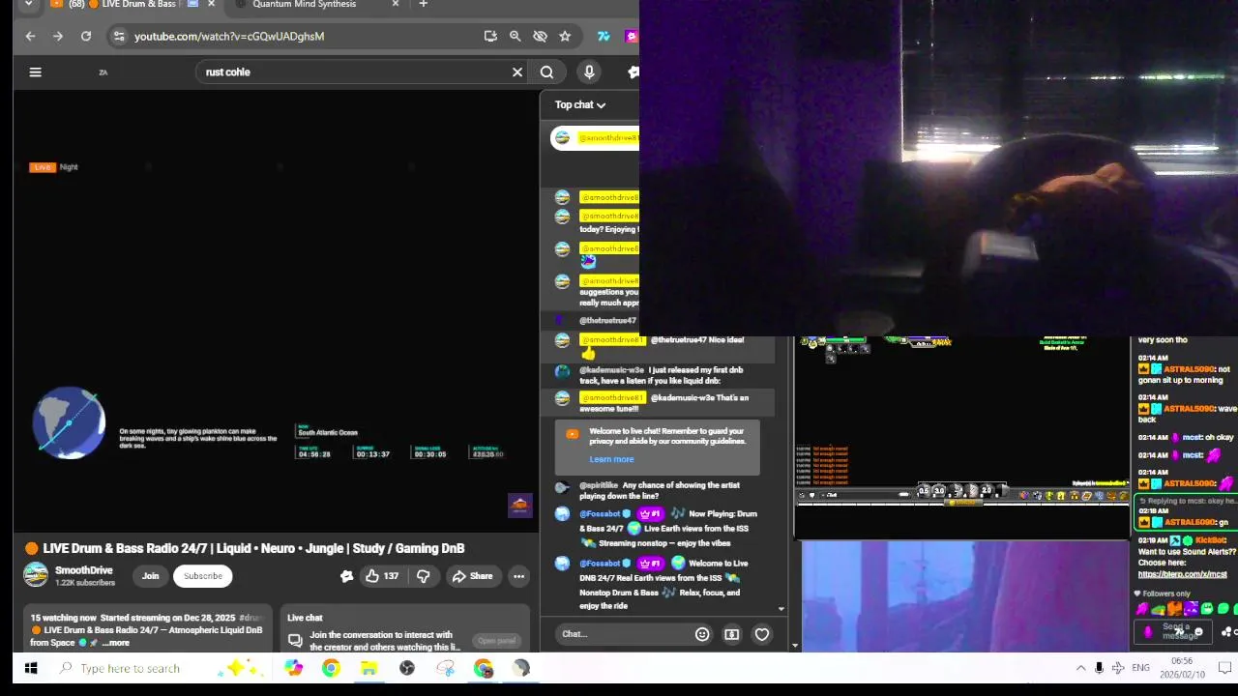Click the @spiritlike chat username

[x=599, y=485]
